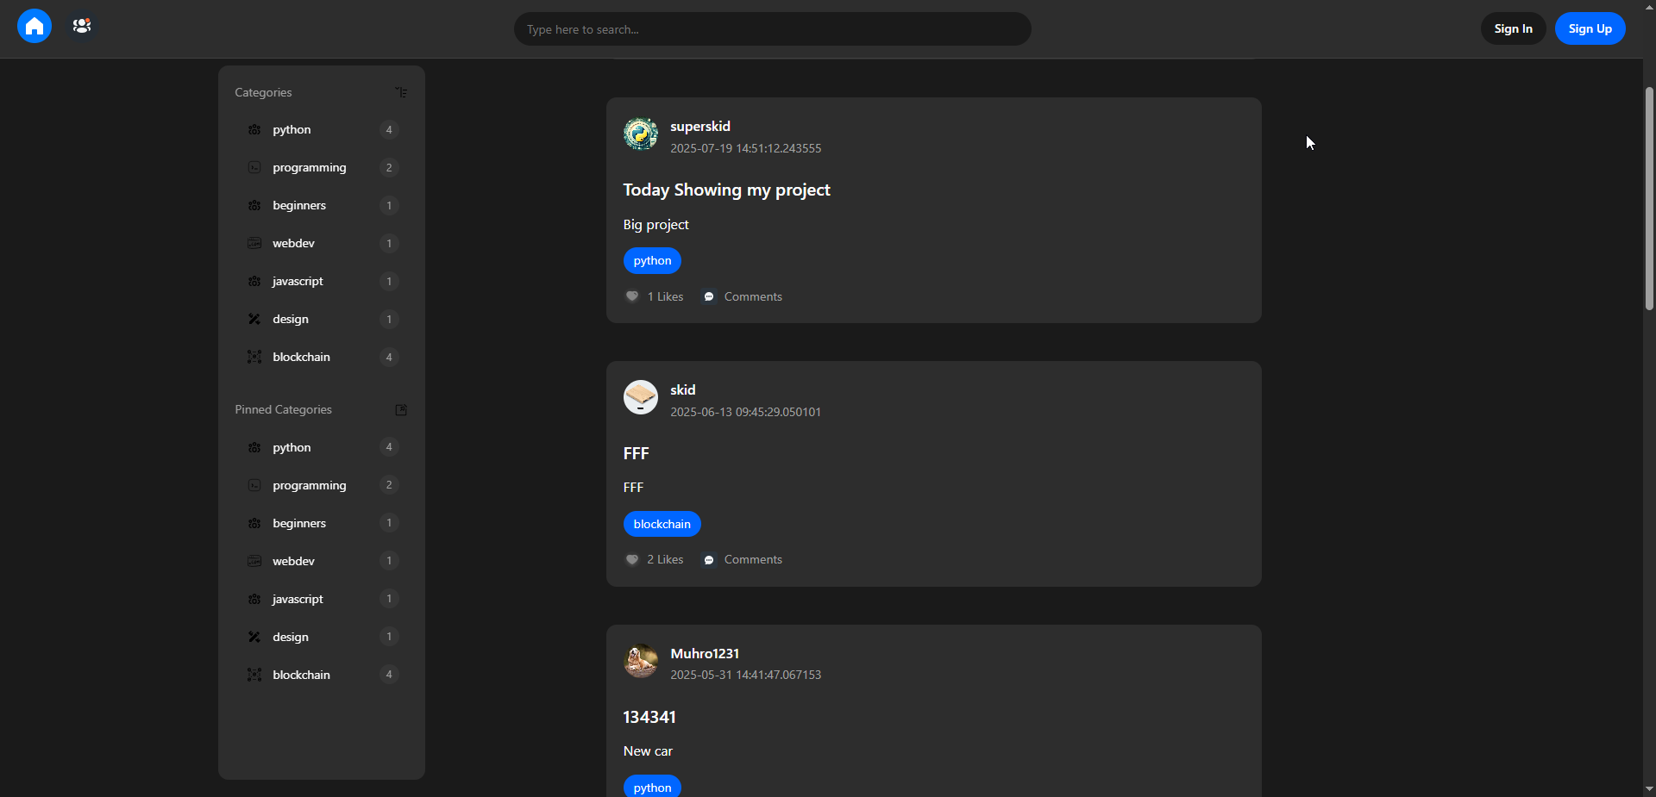
Task: Click the blue blockchain tag on FFF post
Action: (x=662, y=524)
